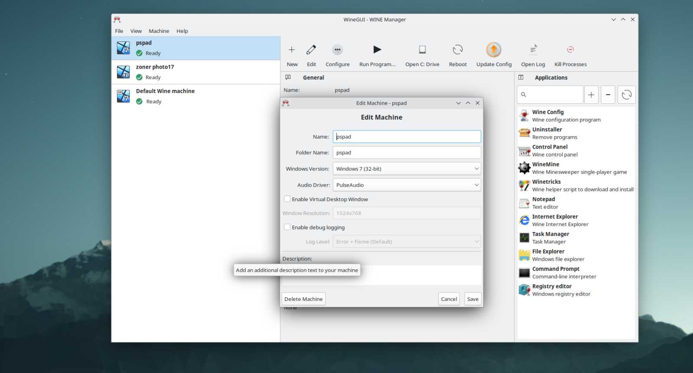Open Internet Explorer application entry

coord(576,220)
